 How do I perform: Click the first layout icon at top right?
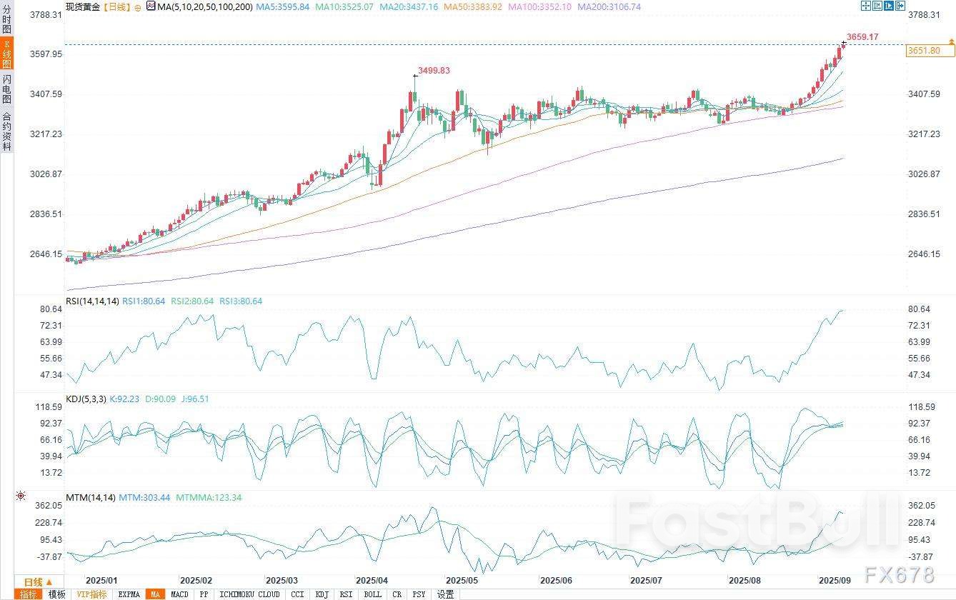865,6
